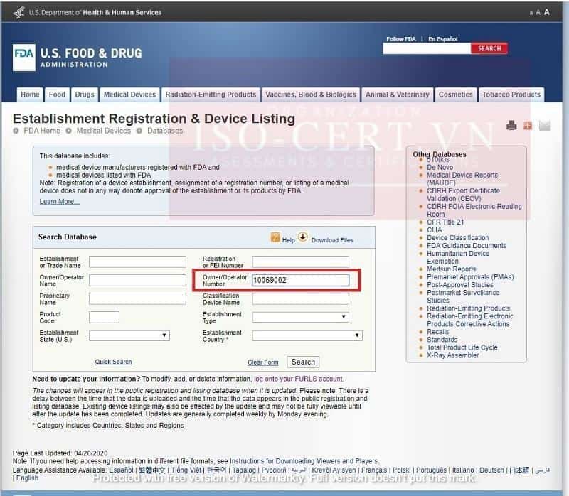569x496 pixels.
Task: Click the HHS eagle logo icon
Action: [18, 12]
